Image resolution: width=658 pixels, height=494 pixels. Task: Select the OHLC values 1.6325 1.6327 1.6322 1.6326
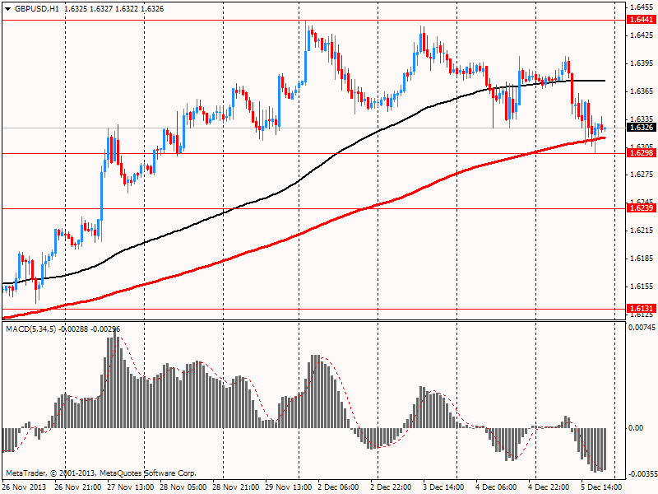[114, 9]
